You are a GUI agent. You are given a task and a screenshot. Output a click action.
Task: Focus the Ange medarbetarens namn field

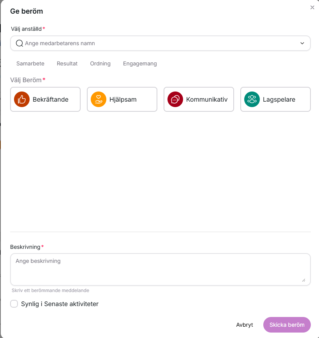(x=156, y=43)
